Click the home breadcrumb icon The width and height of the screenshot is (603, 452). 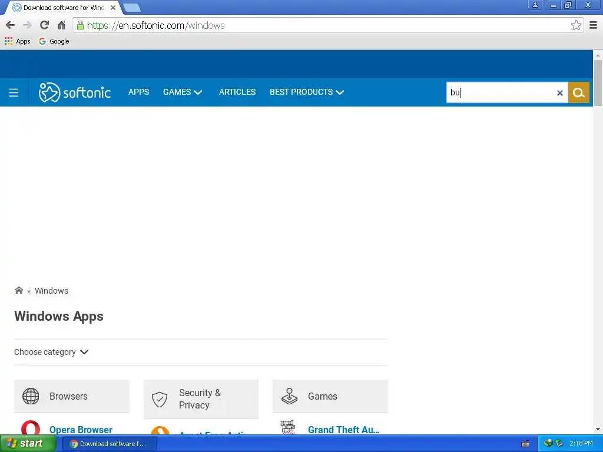pos(18,291)
